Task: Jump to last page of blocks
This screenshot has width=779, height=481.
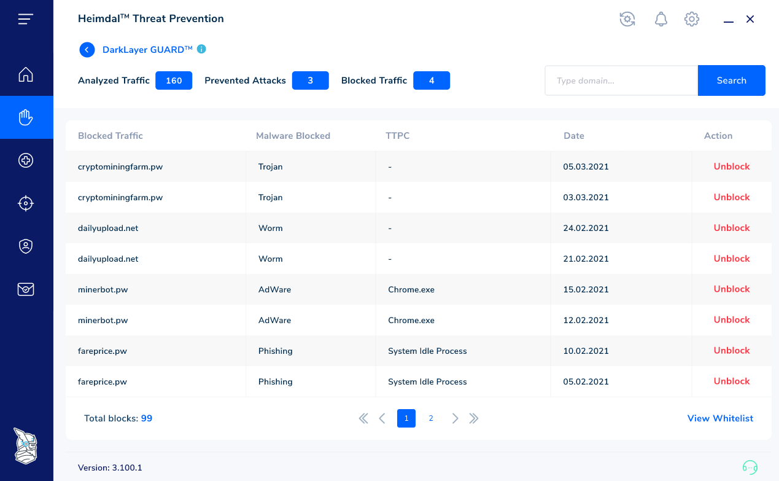Action: coord(474,418)
